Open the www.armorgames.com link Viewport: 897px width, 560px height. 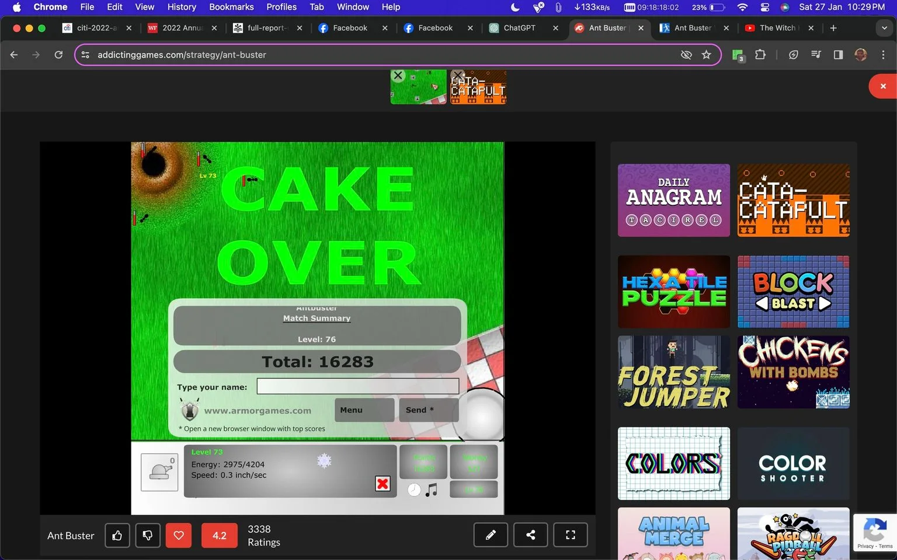(x=258, y=411)
